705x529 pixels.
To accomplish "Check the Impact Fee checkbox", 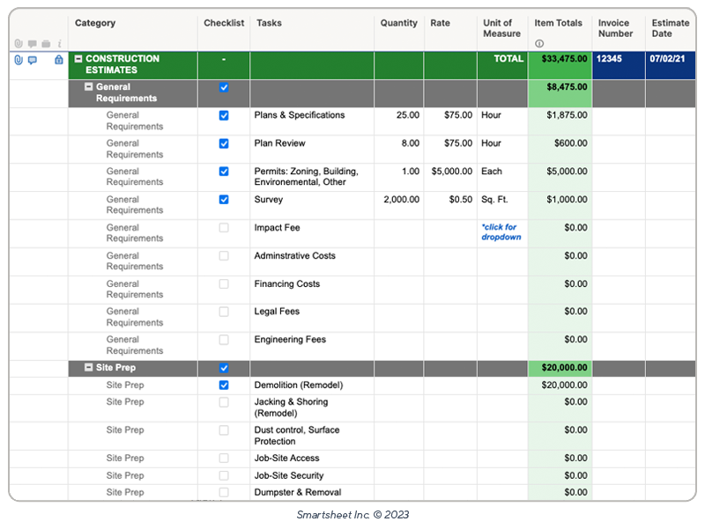I will 224,228.
